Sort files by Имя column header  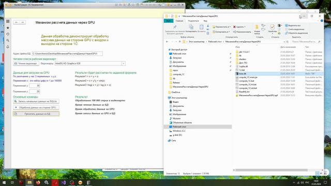tap(237, 47)
